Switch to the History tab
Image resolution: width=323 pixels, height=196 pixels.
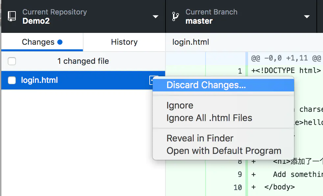pyautogui.click(x=124, y=42)
